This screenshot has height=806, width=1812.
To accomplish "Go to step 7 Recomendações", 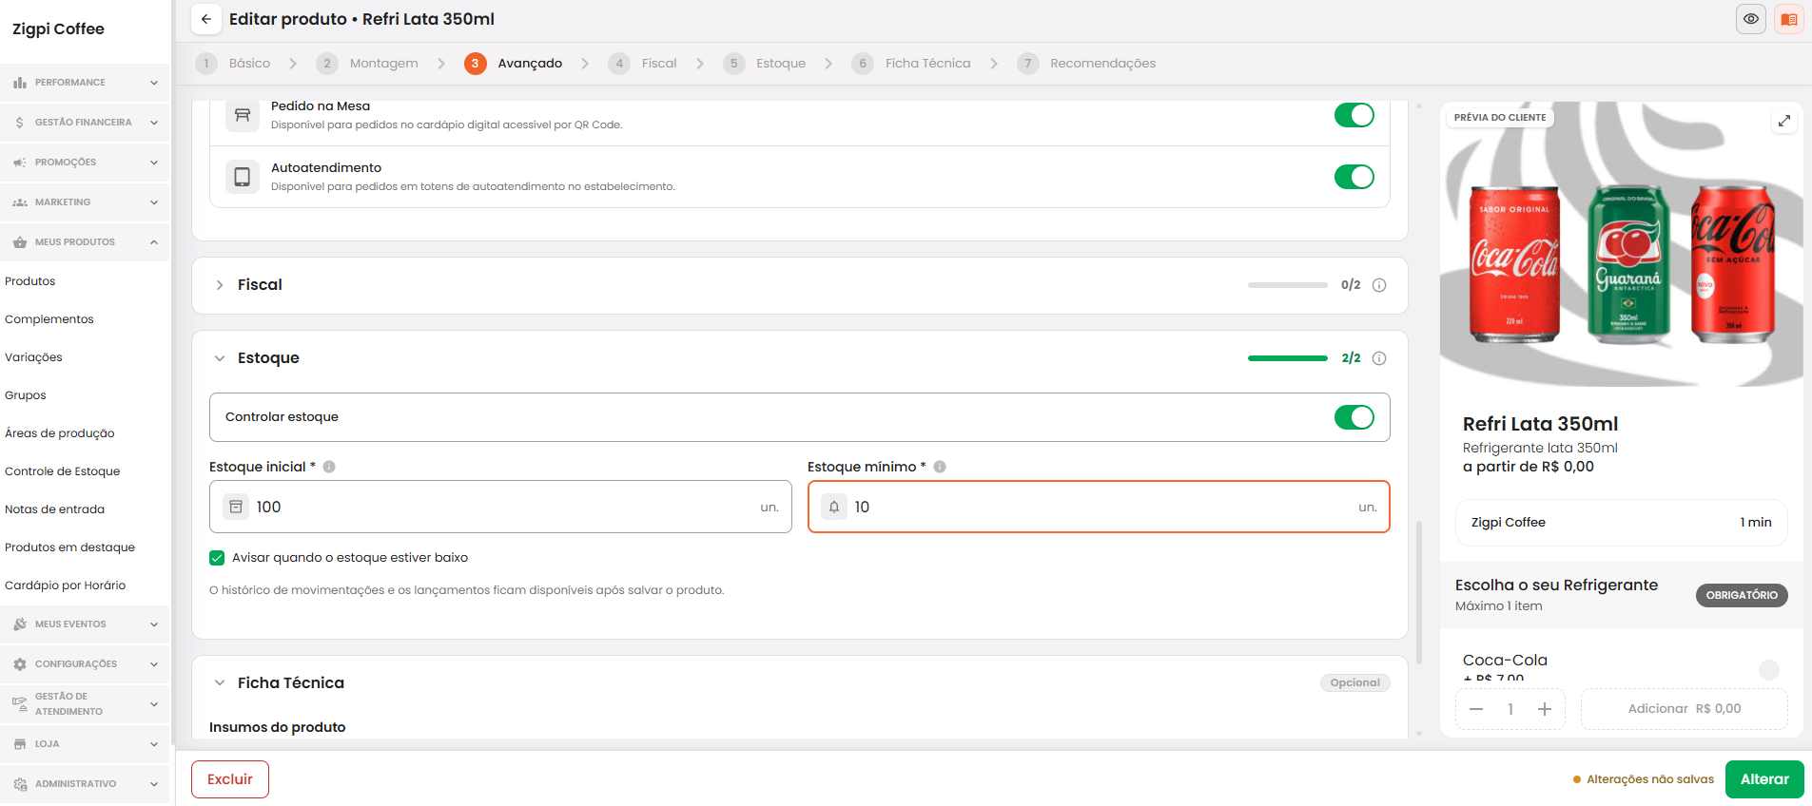I will (1087, 64).
